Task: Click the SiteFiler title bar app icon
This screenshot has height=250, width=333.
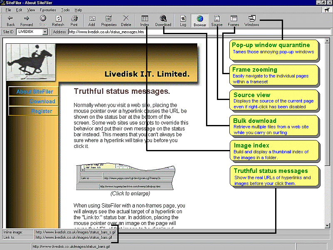Action: pos(3,3)
